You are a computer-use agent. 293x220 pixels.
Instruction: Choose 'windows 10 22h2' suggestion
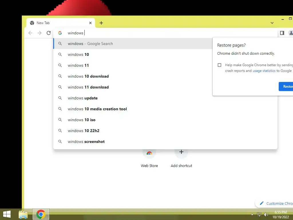click(x=165, y=131)
